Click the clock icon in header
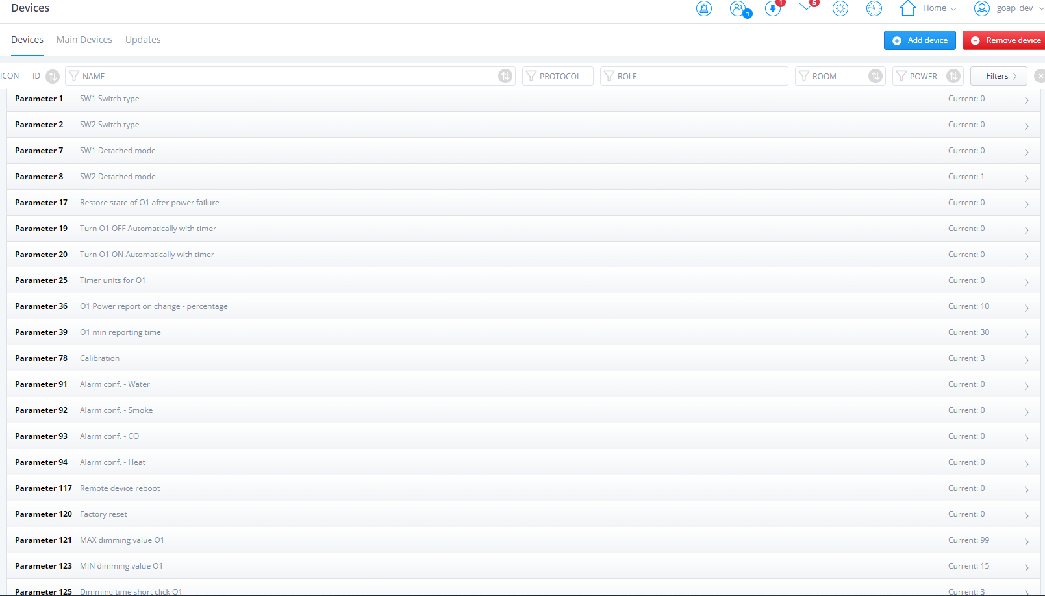 click(x=874, y=8)
